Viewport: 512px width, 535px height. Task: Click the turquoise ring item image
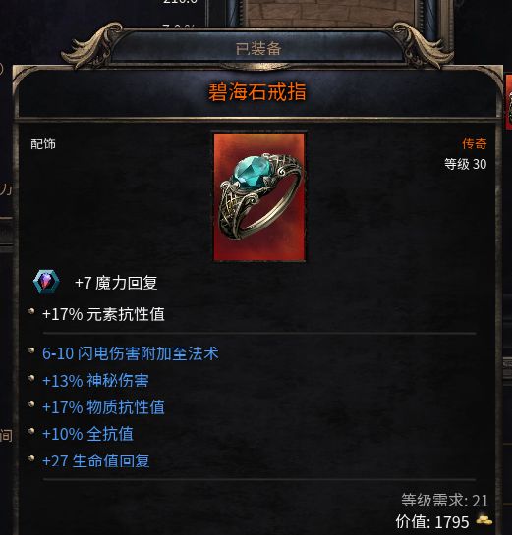(x=258, y=197)
